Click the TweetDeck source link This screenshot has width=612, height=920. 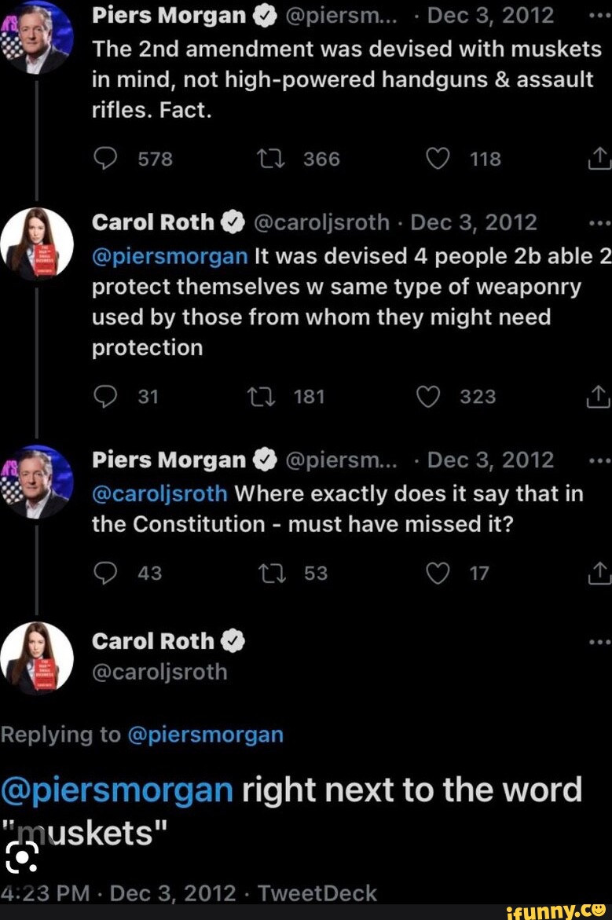[319, 893]
